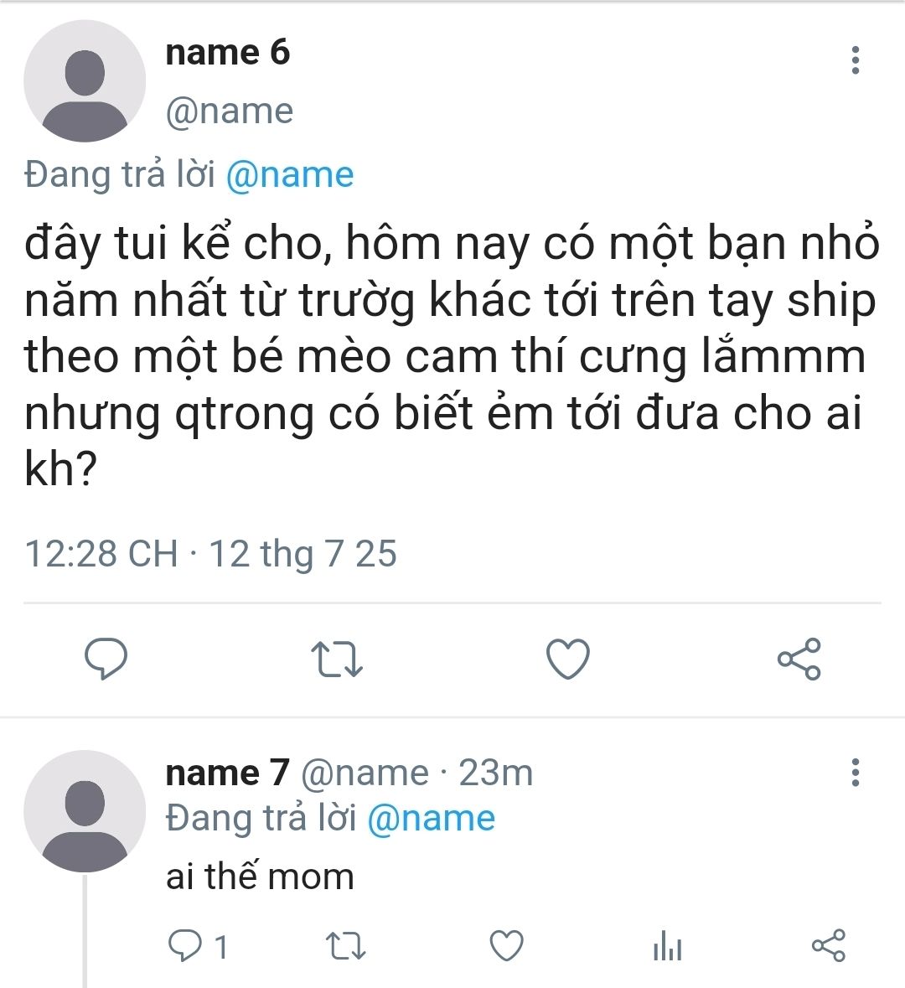Viewport: 905px width, 988px height.
Task: View analytics for name 7's reply
Action: click(667, 946)
